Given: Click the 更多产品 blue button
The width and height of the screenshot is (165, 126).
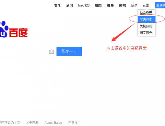Looking at the screenshot, I should (x=160, y=5).
